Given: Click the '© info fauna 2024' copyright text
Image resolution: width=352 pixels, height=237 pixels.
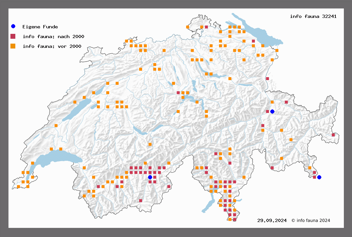Looking at the screenshot, I should (x=311, y=220).
